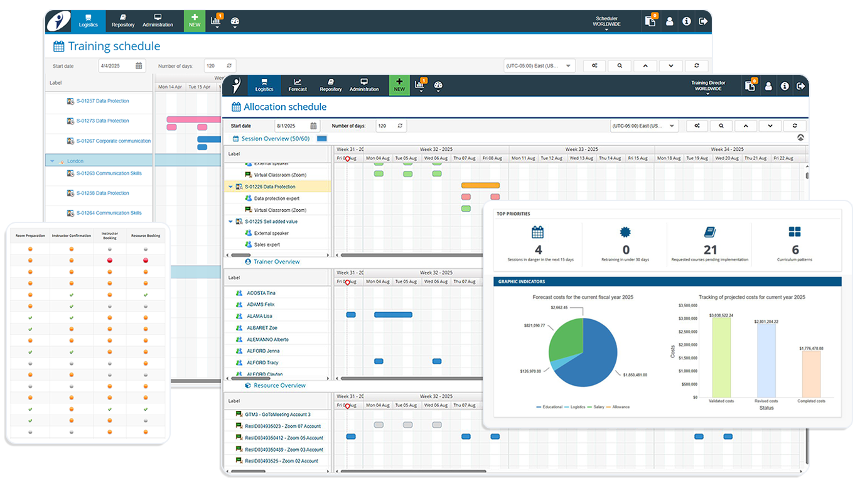Click down chevron button in Training schedule toolbar
The height and width of the screenshot is (490, 860).
click(x=671, y=66)
